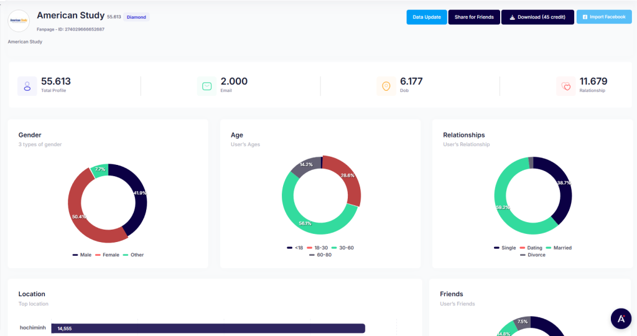Toggle the 30-60 age legend item

[x=343, y=248]
